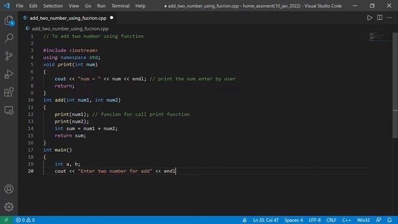This screenshot has width=398, height=224.
Task: Open the Source Control view icon
Action: click(x=9, y=56)
